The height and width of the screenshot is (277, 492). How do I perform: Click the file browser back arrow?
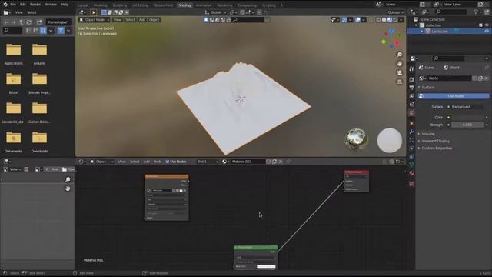[6, 22]
